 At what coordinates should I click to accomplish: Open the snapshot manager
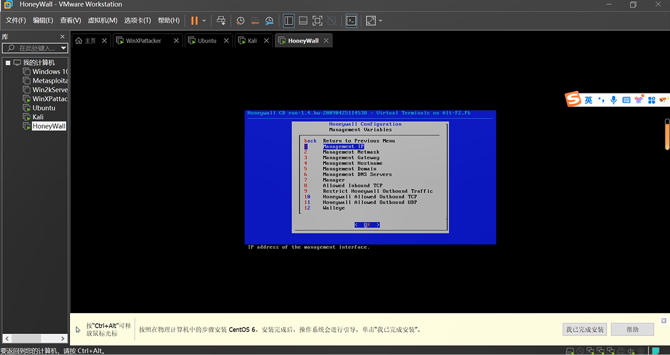point(269,20)
